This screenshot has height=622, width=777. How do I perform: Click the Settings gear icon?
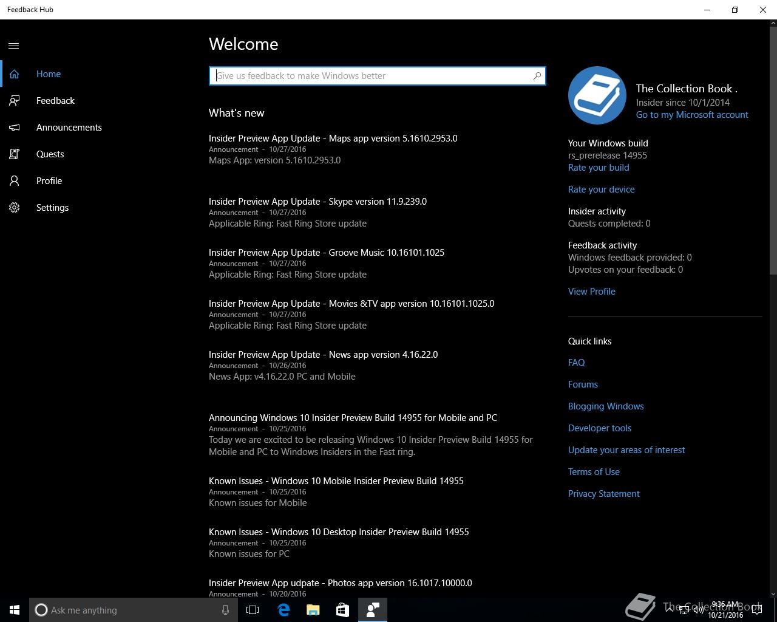[14, 208]
